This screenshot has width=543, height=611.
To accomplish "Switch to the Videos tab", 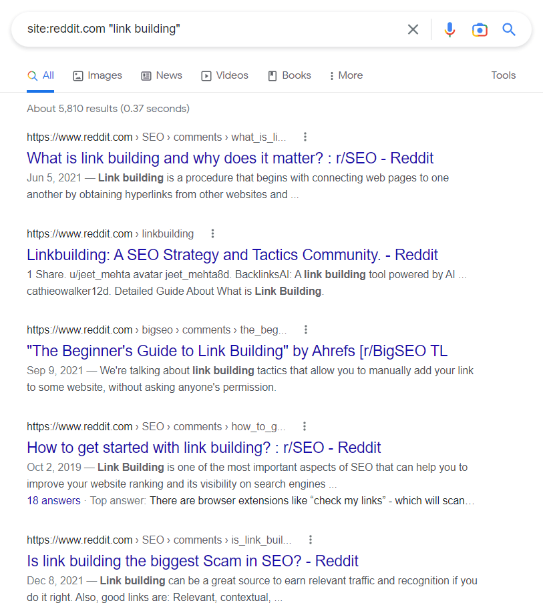I will click(x=224, y=75).
